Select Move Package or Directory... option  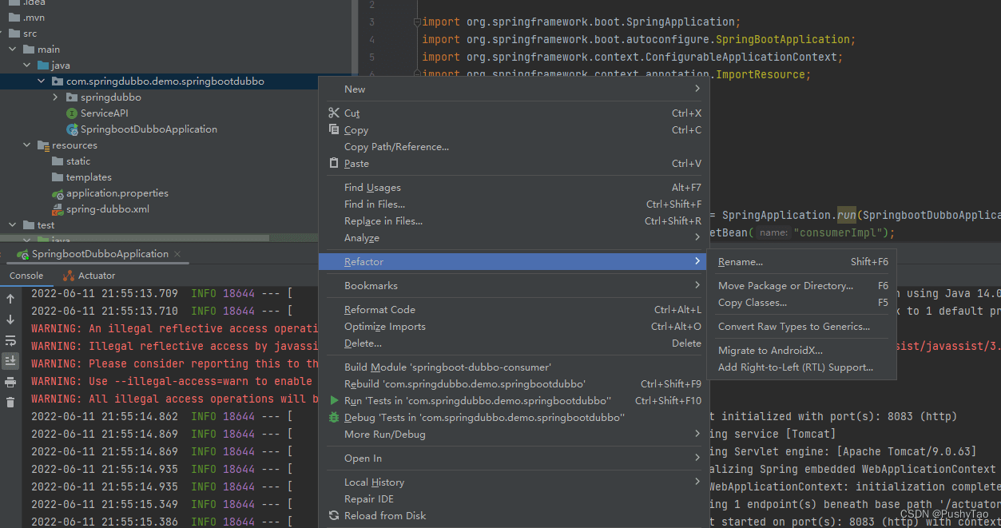[785, 286]
